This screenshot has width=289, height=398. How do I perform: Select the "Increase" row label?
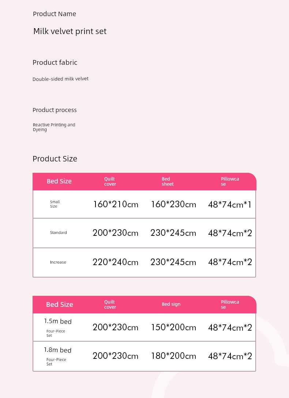click(x=58, y=263)
